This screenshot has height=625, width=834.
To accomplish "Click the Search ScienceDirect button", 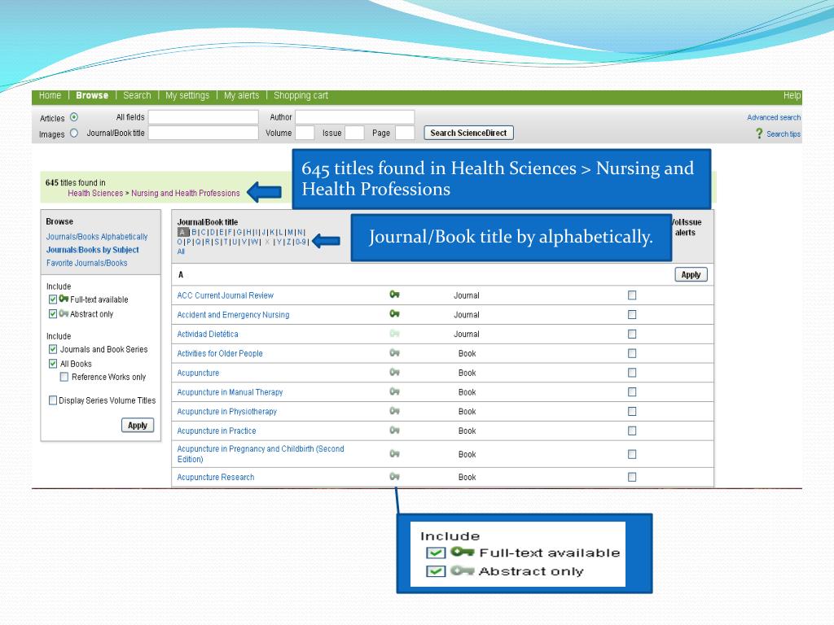I will tap(468, 133).
